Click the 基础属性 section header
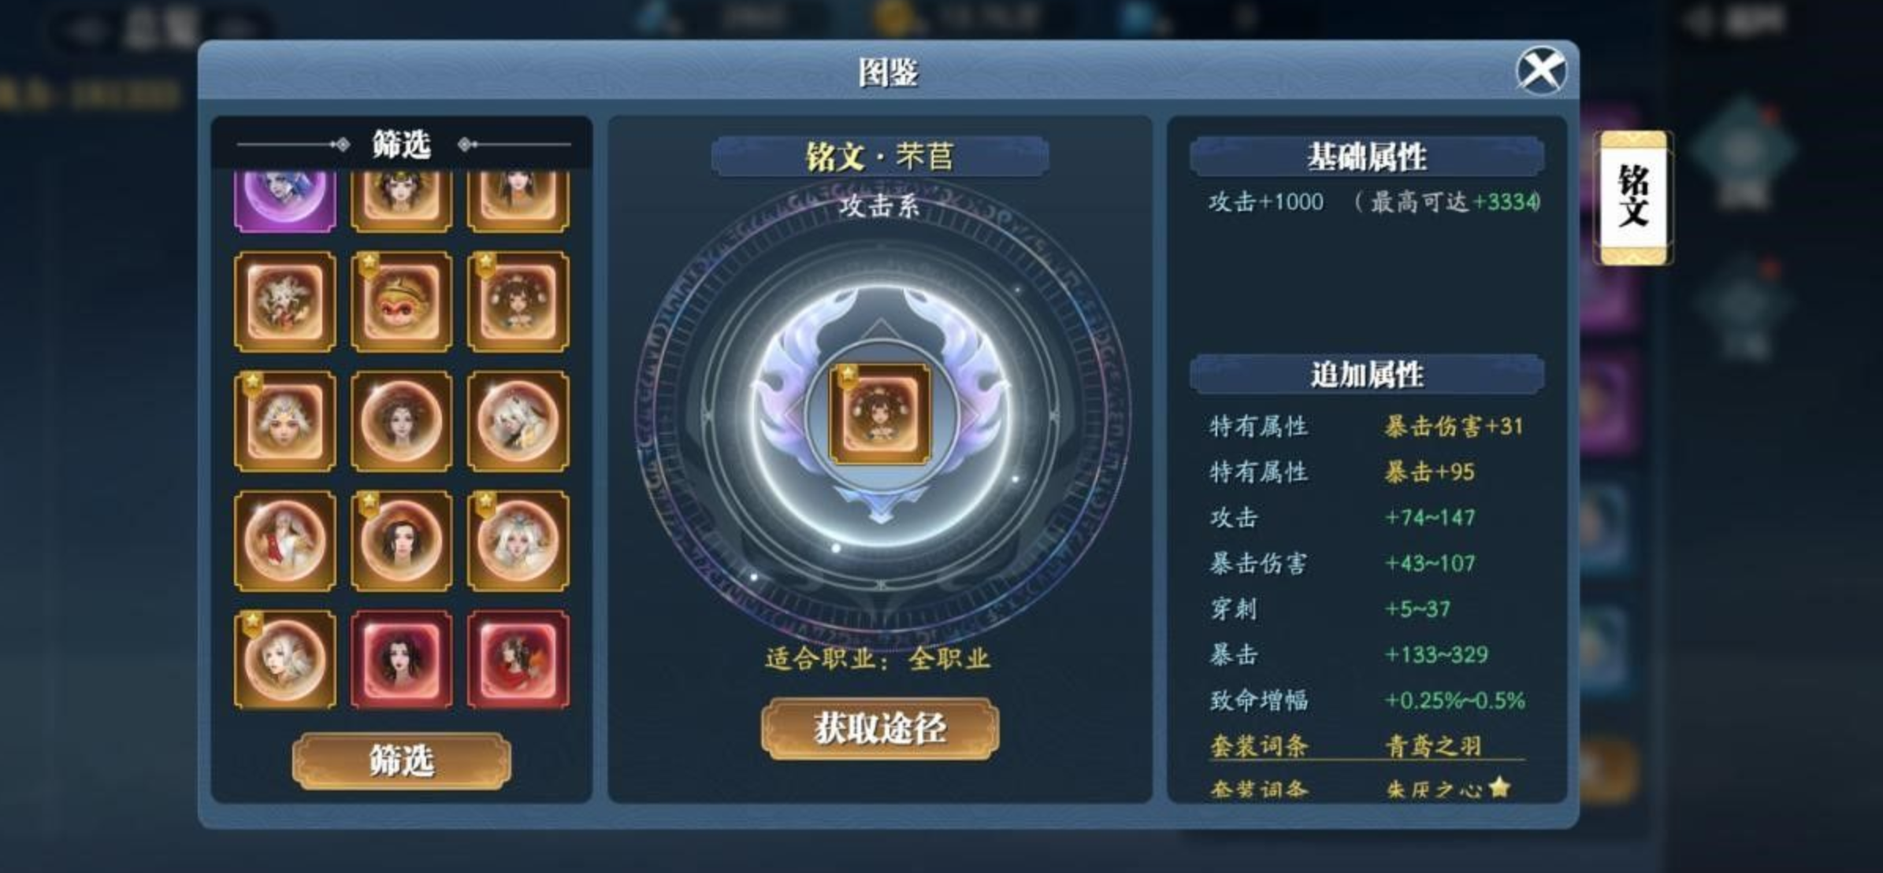The height and width of the screenshot is (873, 1883). [x=1367, y=157]
